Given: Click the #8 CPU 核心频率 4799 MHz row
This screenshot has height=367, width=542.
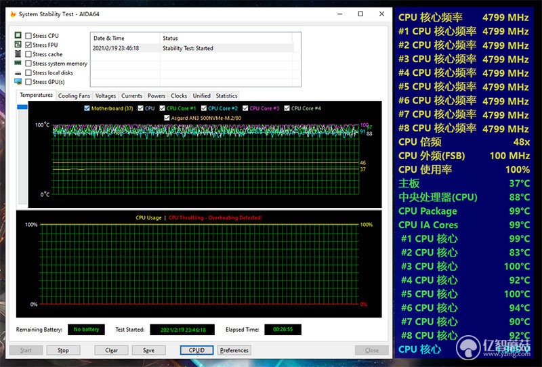Looking at the screenshot, I should (x=464, y=128).
